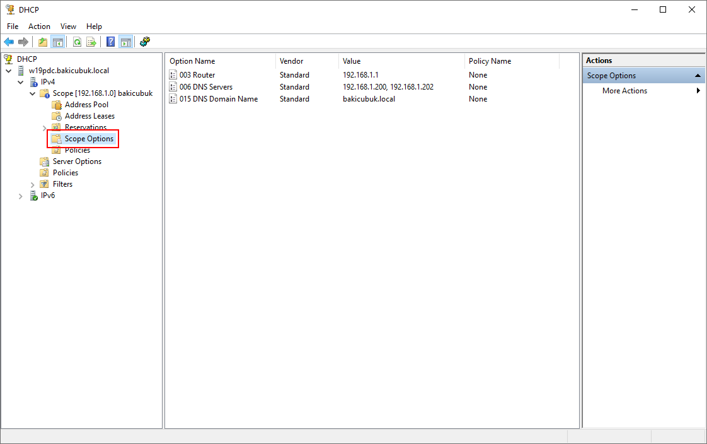Collapse Scope Options section in Actions pane

point(698,75)
